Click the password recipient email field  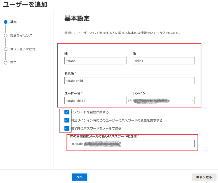pyautogui.click(x=132, y=144)
